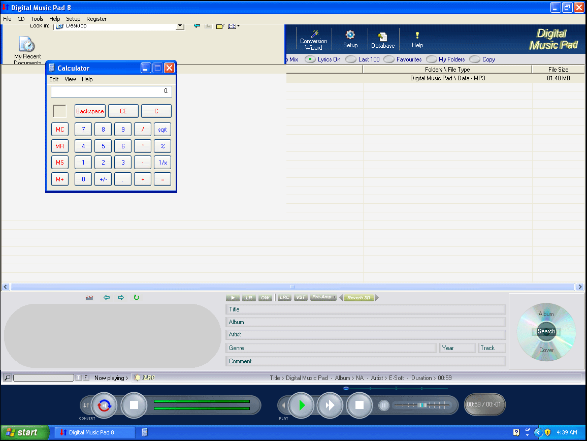Toggle the Reverb 3D effect

[x=358, y=298]
